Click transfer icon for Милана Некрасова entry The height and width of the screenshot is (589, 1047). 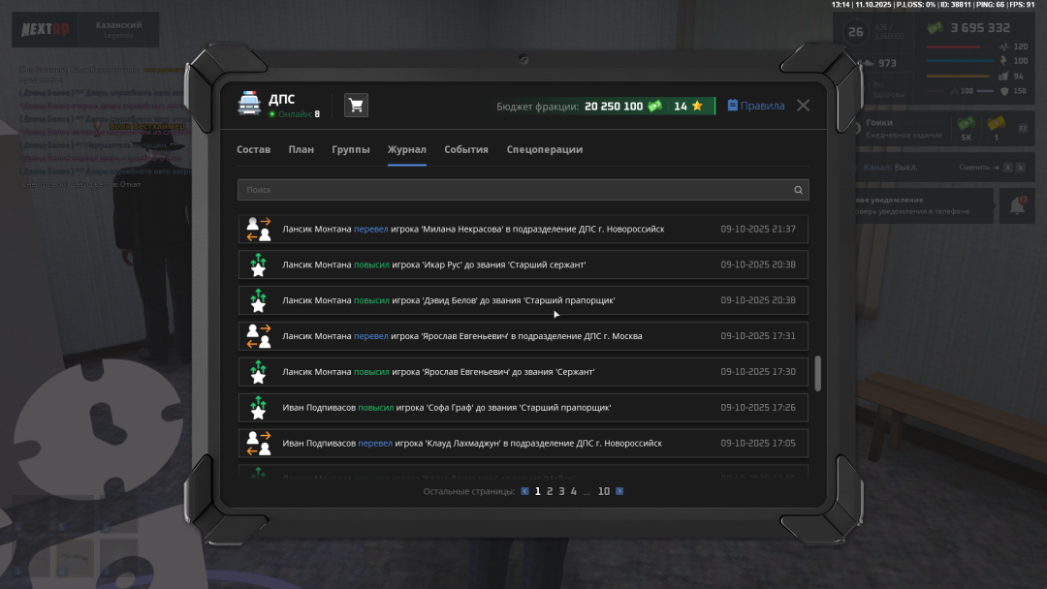(x=258, y=230)
